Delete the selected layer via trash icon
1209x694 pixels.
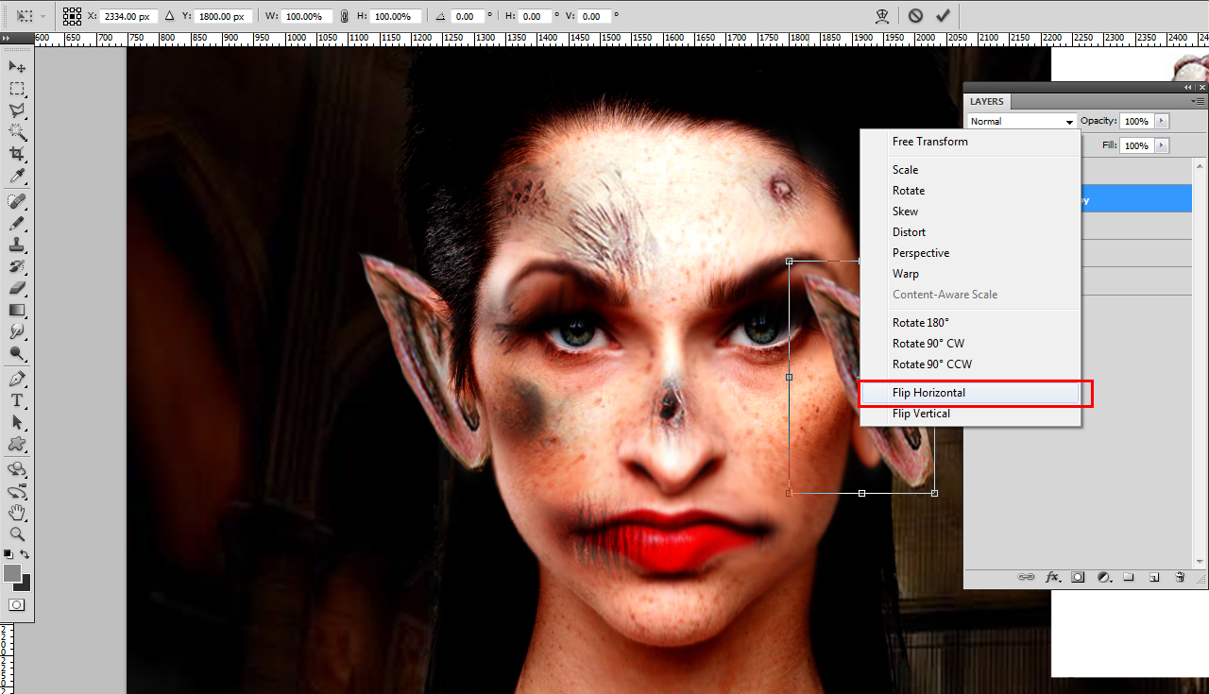1180,576
